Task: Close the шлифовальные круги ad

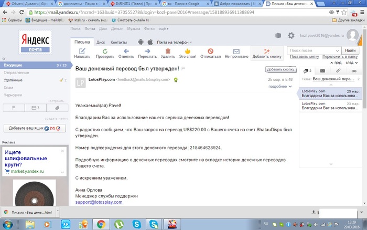Action: pos(62,151)
